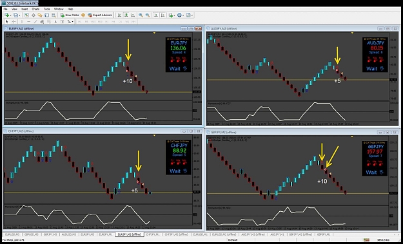Expand the Periods dropdown arrow
Viewport: 403px width, 244px height.
coord(183,15)
